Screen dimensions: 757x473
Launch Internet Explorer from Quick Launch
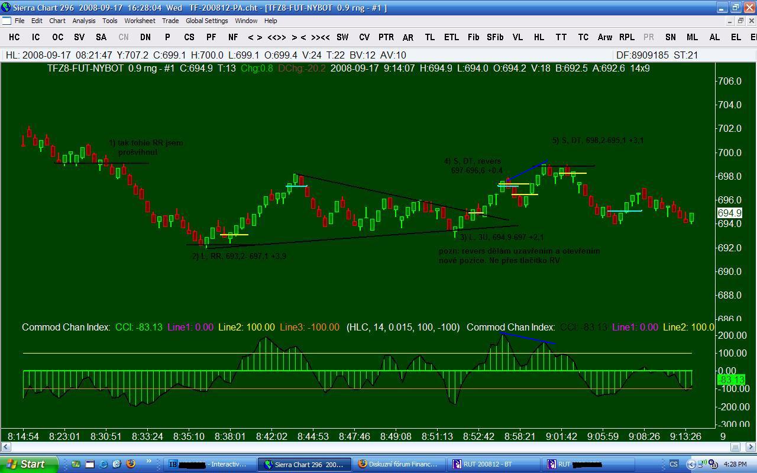(x=104, y=464)
